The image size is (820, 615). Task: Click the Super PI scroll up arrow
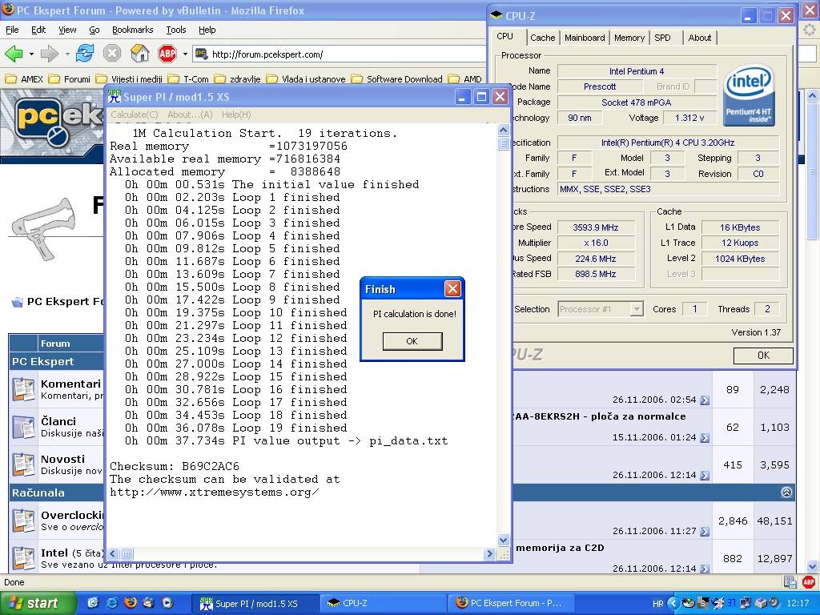(503, 130)
